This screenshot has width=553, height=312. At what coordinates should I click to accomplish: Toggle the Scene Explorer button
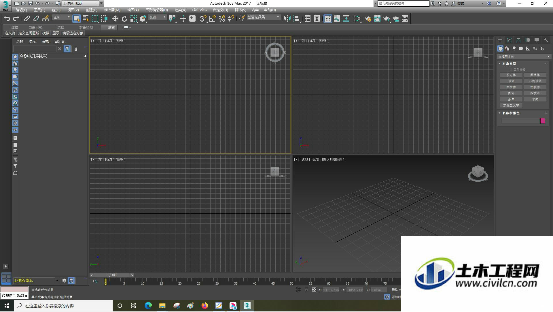coord(308,19)
